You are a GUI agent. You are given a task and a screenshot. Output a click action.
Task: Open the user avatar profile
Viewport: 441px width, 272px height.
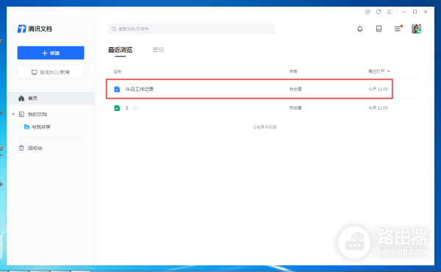[x=416, y=29]
